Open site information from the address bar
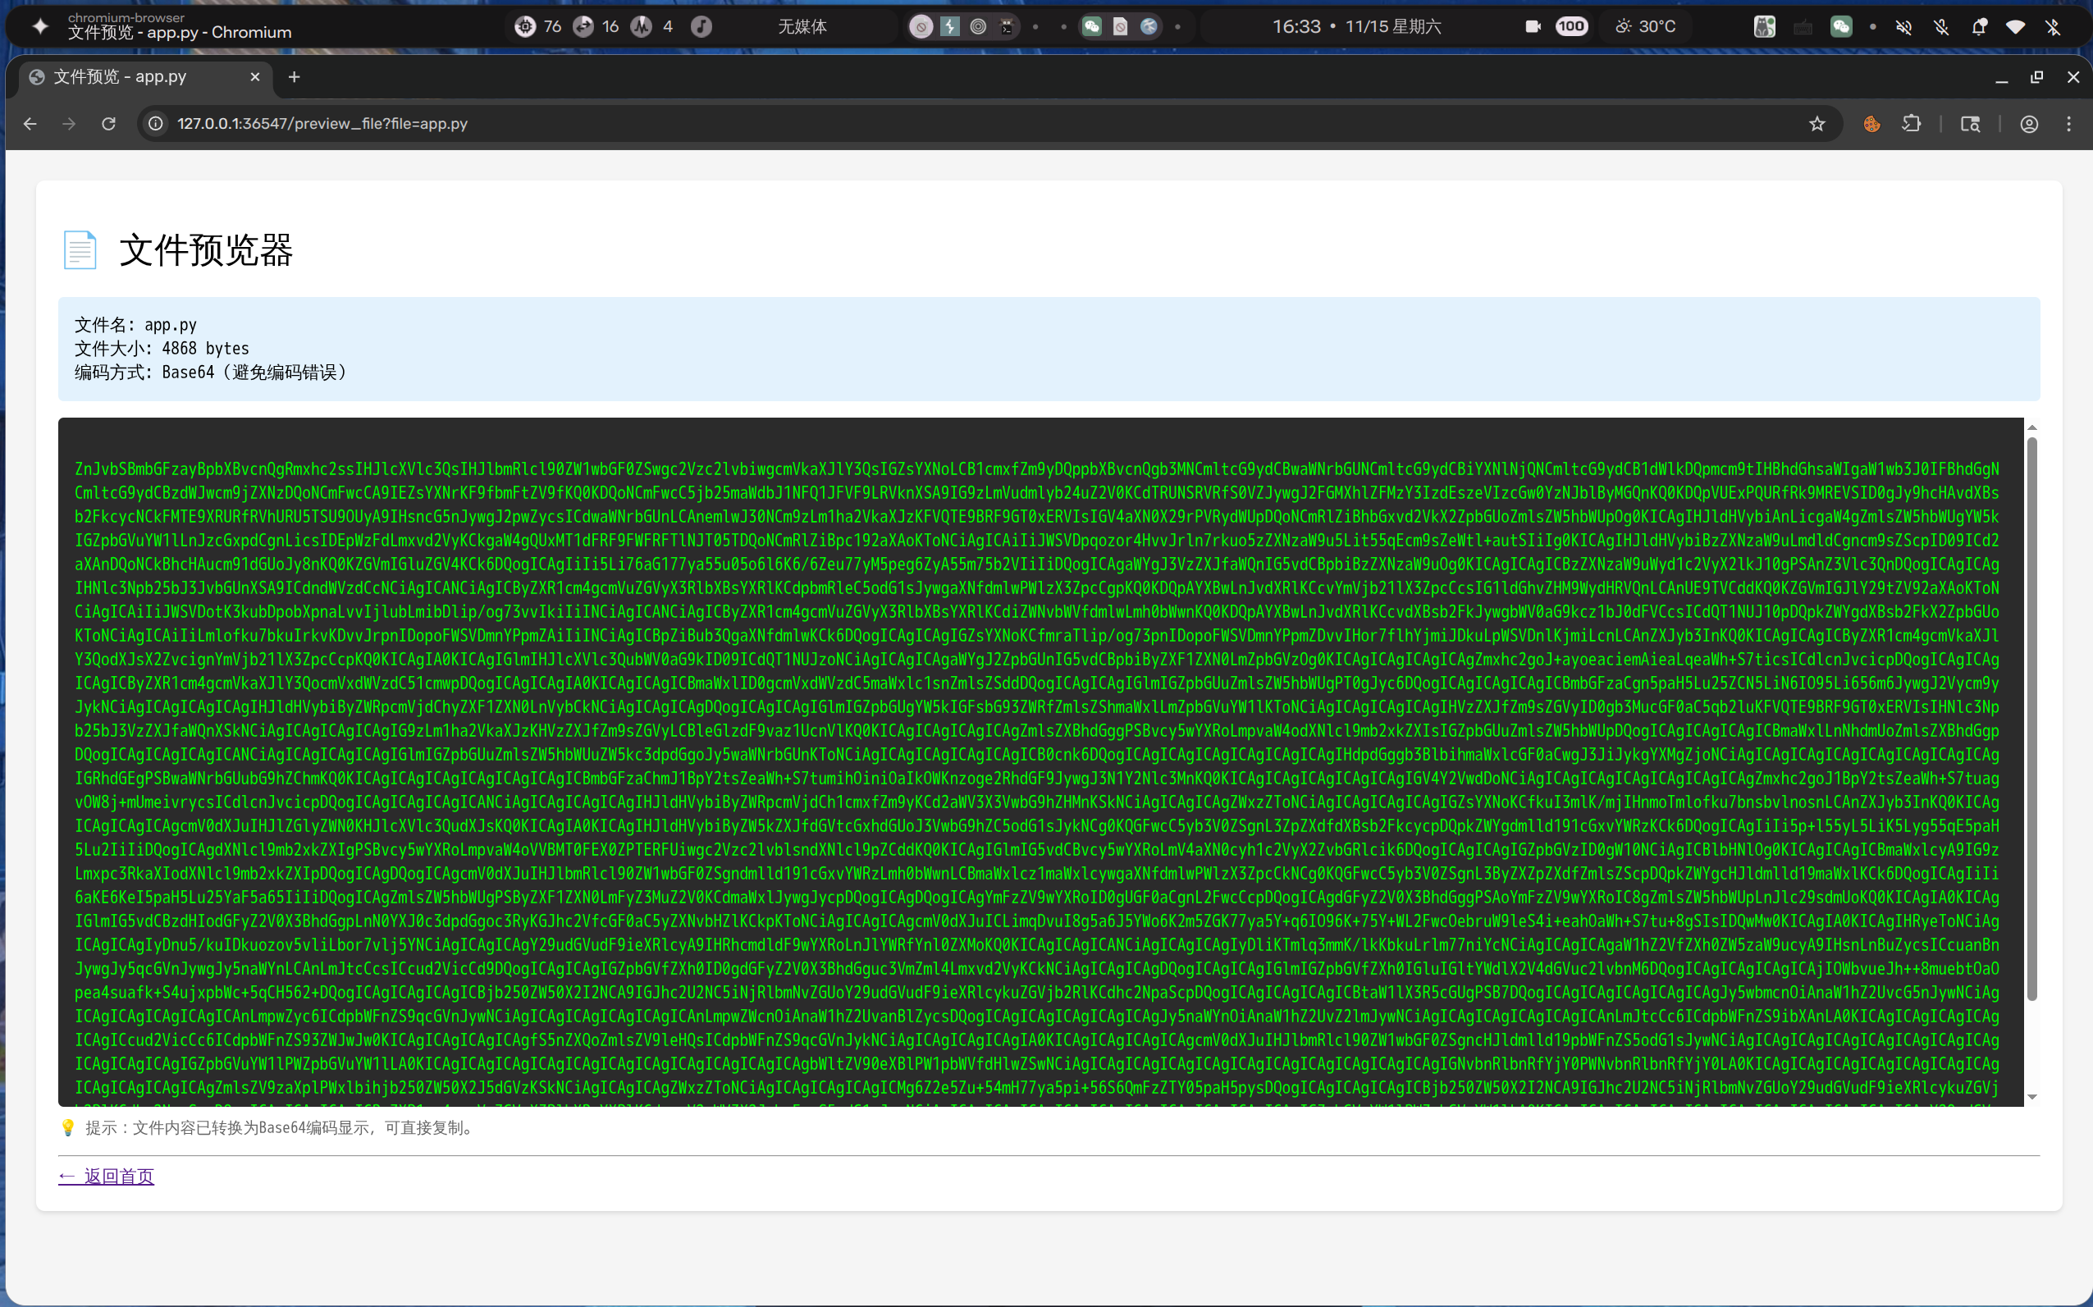Screen dimensions: 2093x1307 pos(156,124)
